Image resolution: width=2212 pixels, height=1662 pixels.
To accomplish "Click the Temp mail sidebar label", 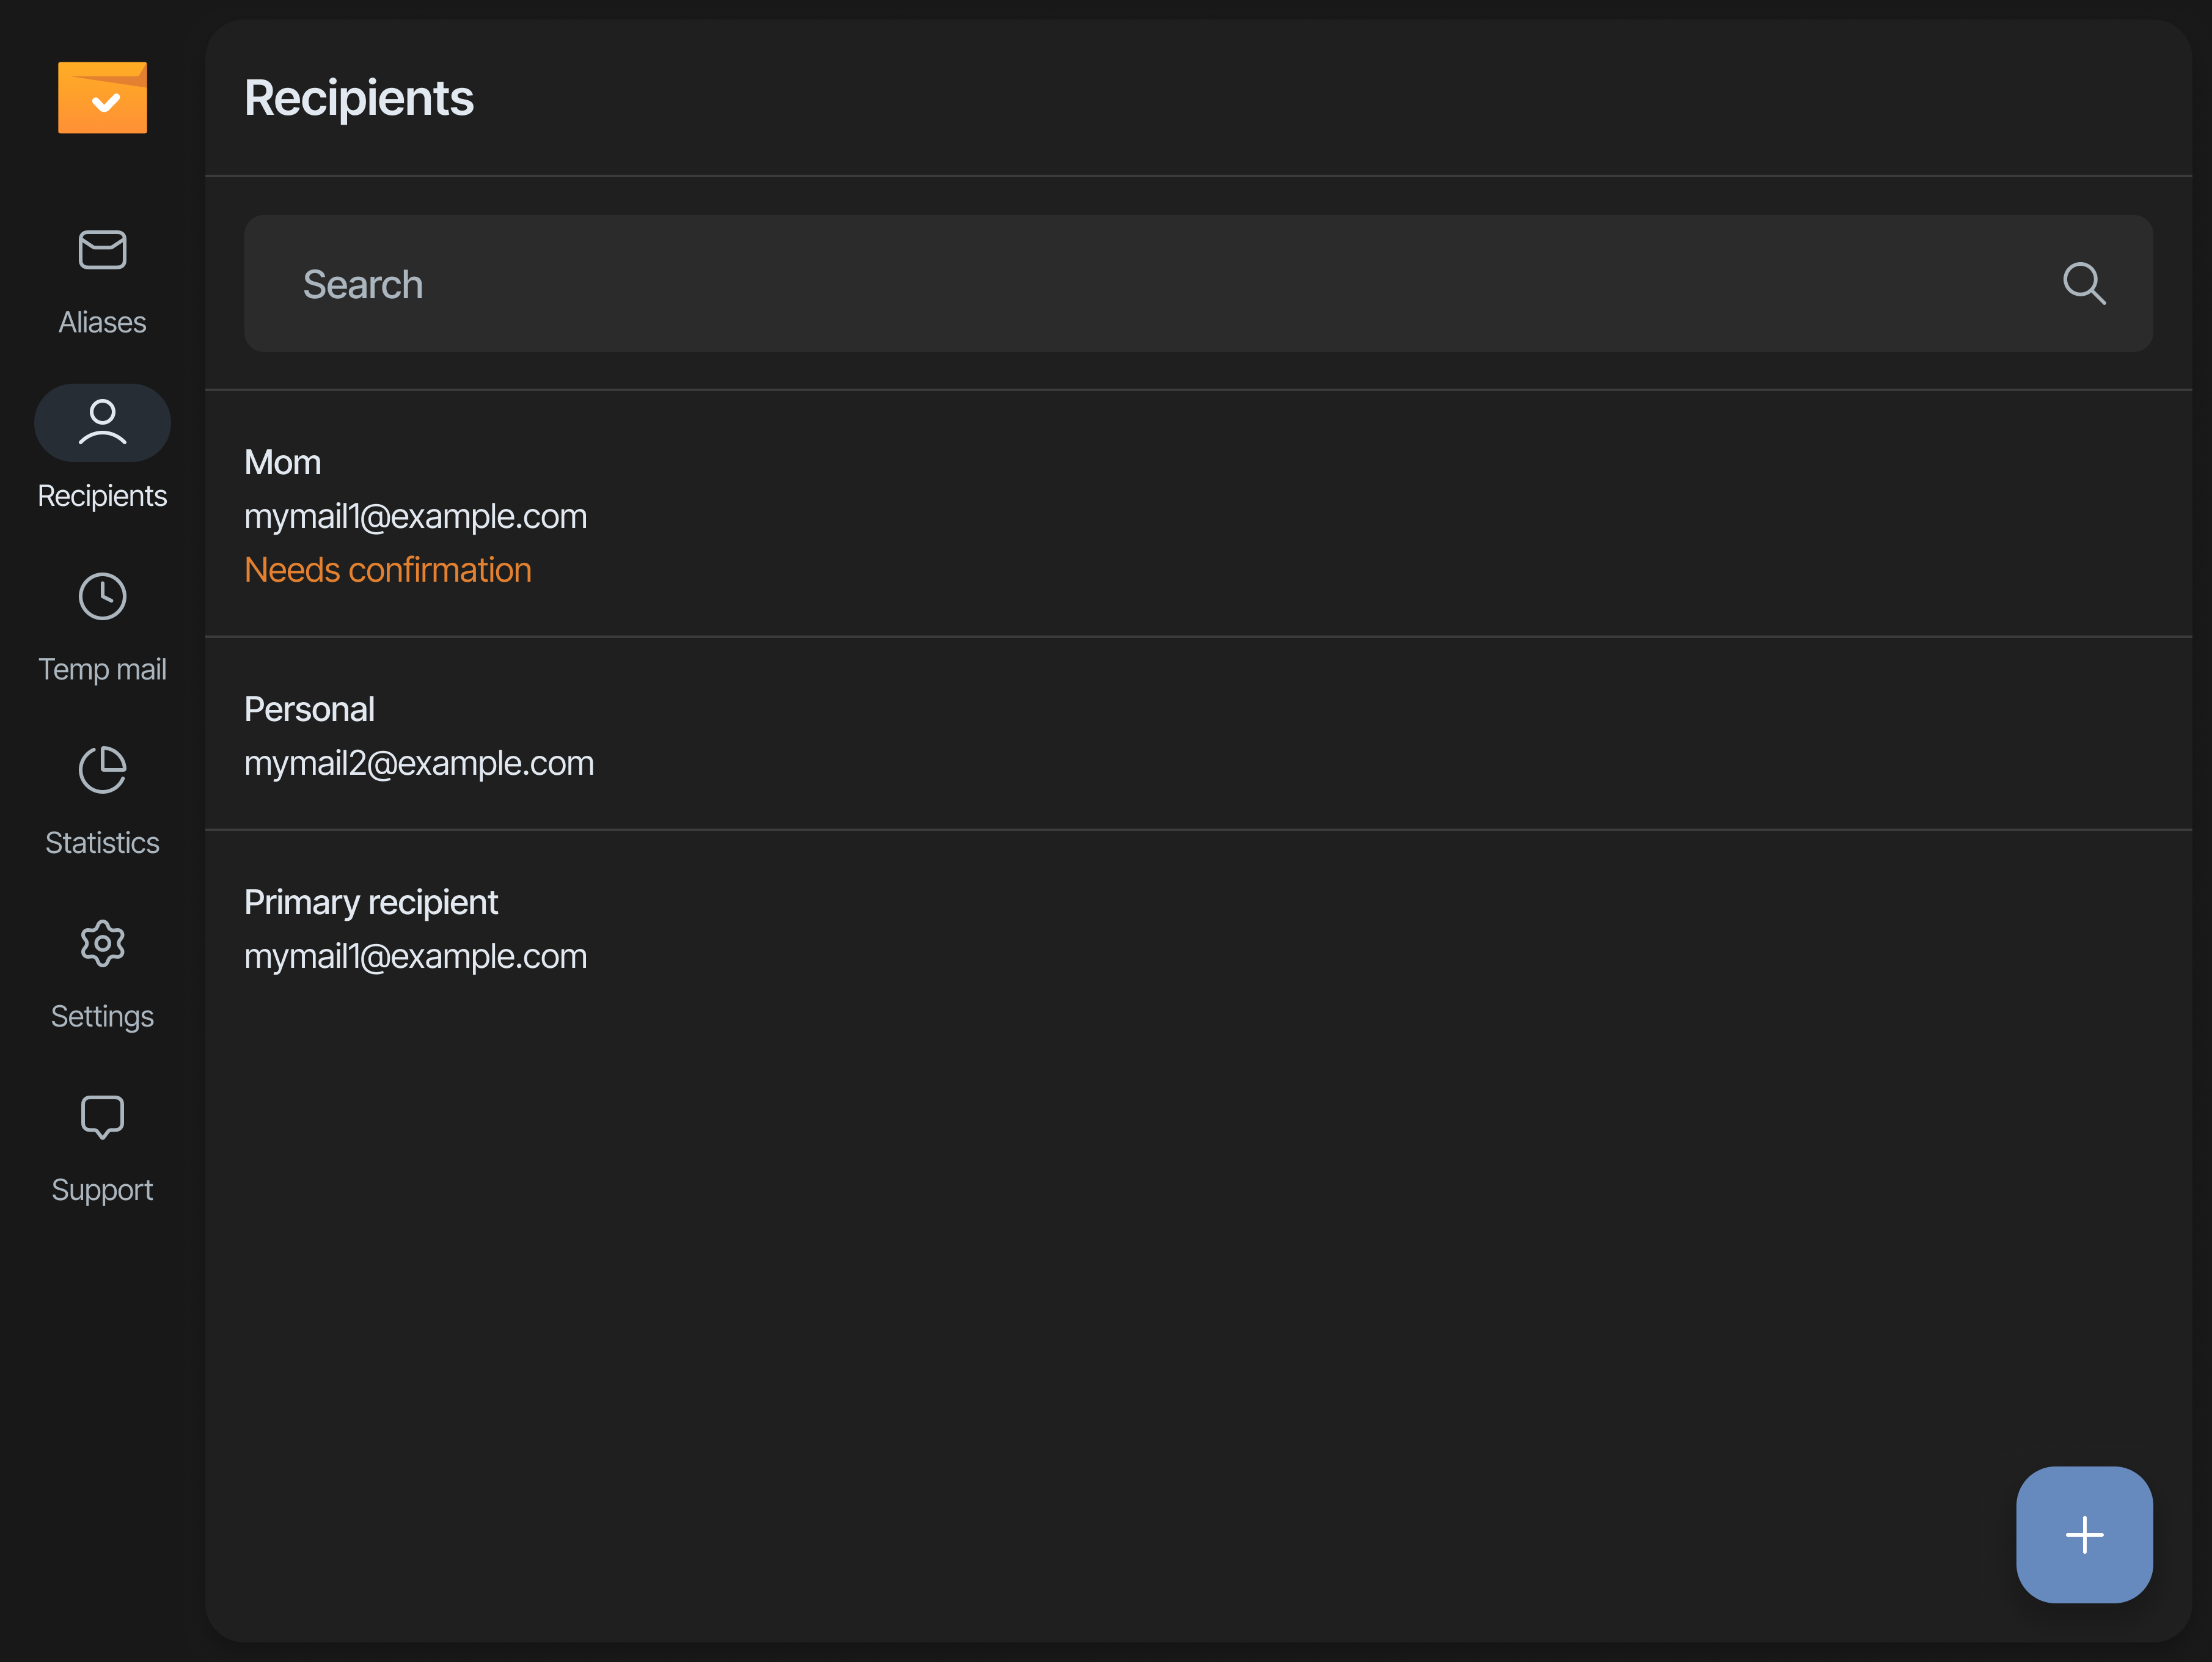I will coord(102,670).
